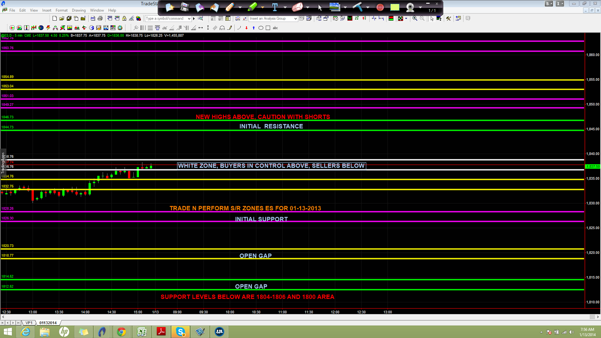Expand the eraser options arrow
This screenshot has width=601, height=338.
[308, 7]
